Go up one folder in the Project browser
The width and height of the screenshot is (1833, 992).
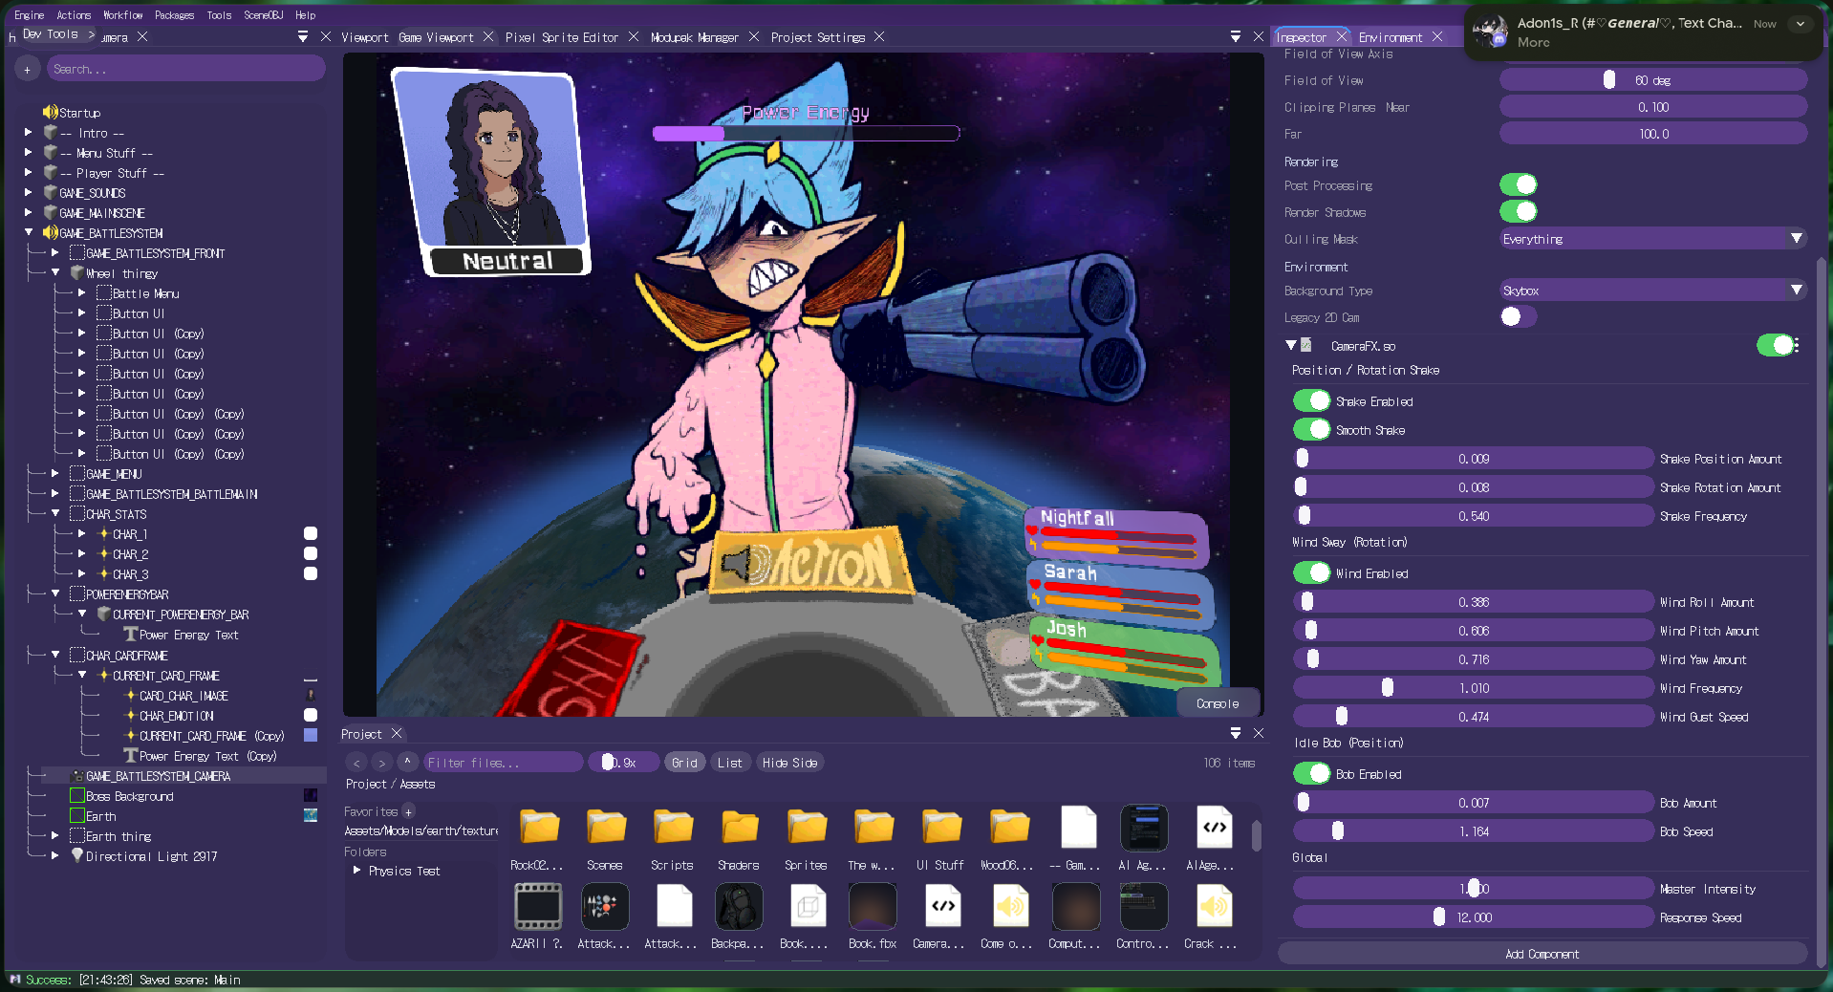pos(407,763)
